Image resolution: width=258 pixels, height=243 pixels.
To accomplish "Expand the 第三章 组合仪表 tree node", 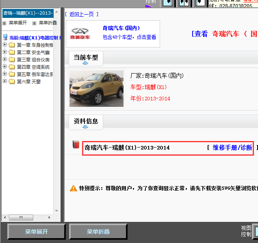I will tap(4, 59).
